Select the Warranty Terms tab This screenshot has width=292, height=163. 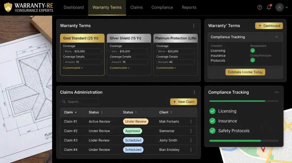(107, 8)
